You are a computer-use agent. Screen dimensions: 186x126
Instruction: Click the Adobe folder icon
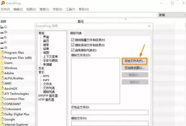[2, 73]
